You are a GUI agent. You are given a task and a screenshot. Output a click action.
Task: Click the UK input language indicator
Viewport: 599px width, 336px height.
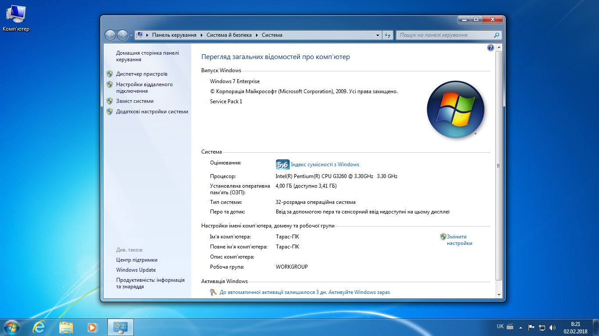[500, 326]
